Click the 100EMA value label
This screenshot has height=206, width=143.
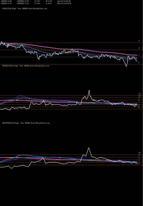click(23, 1)
